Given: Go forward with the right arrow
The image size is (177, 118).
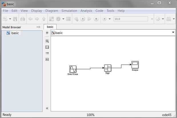Looking at the screenshot, I should [x=37, y=19].
